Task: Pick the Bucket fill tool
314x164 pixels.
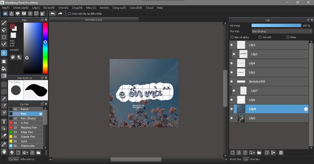Action: pyautogui.click(x=4, y=69)
